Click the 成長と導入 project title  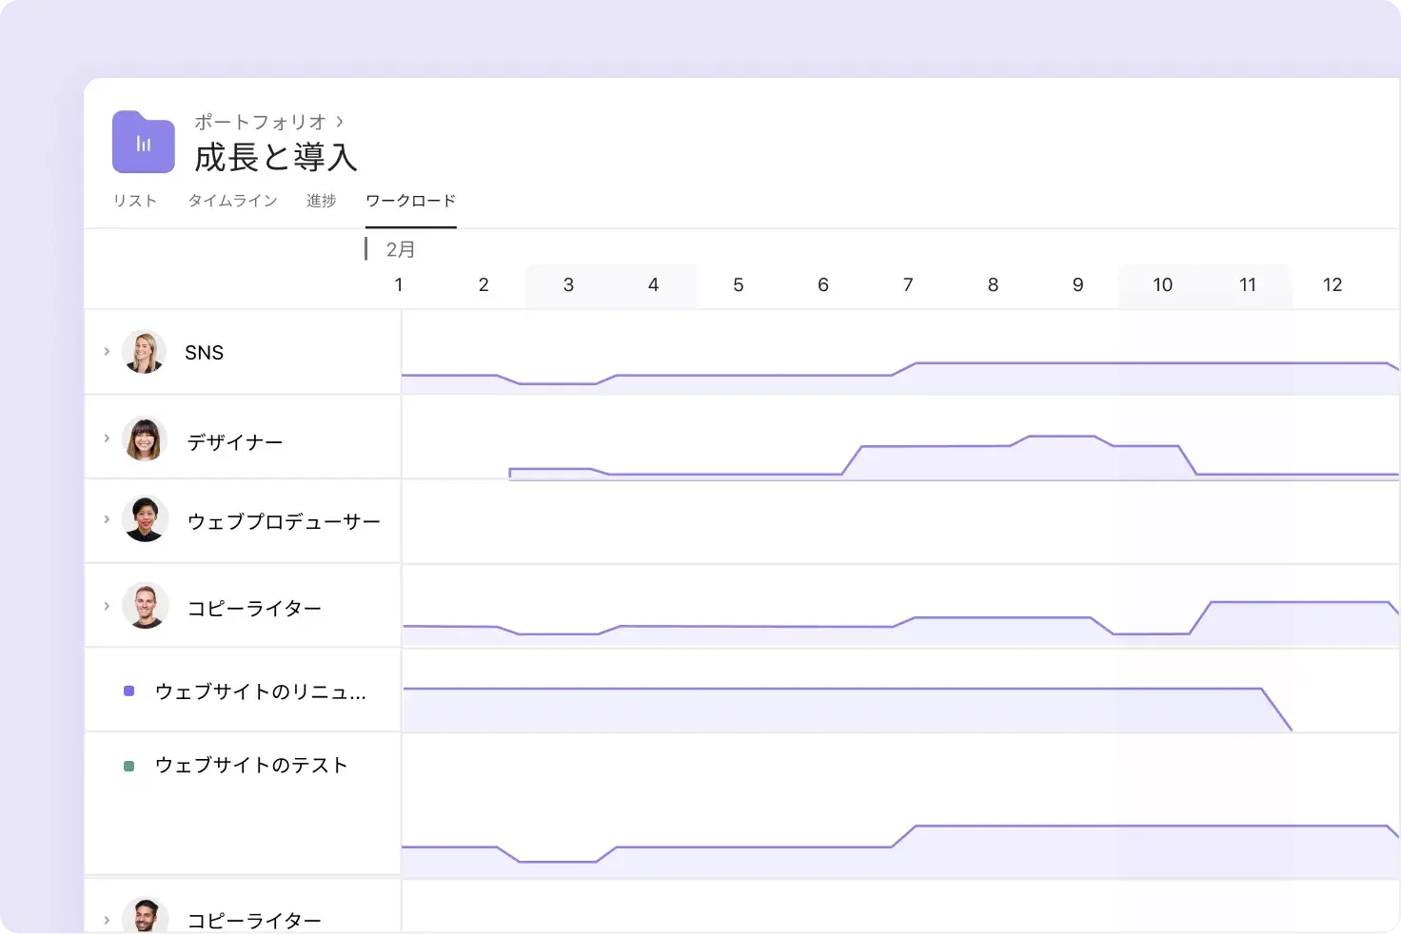pos(274,157)
